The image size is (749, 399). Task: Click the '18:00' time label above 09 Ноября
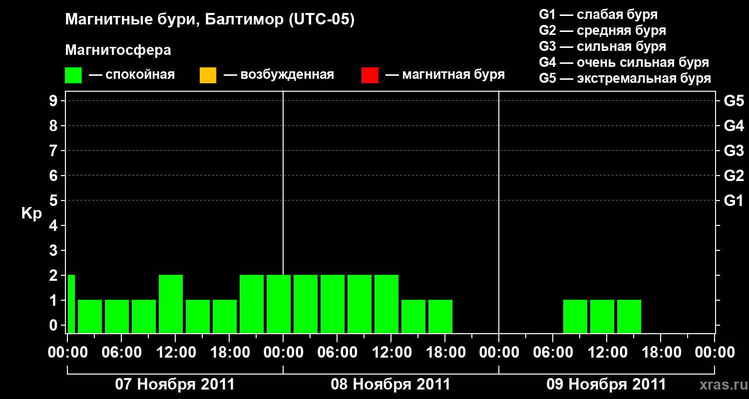(661, 353)
